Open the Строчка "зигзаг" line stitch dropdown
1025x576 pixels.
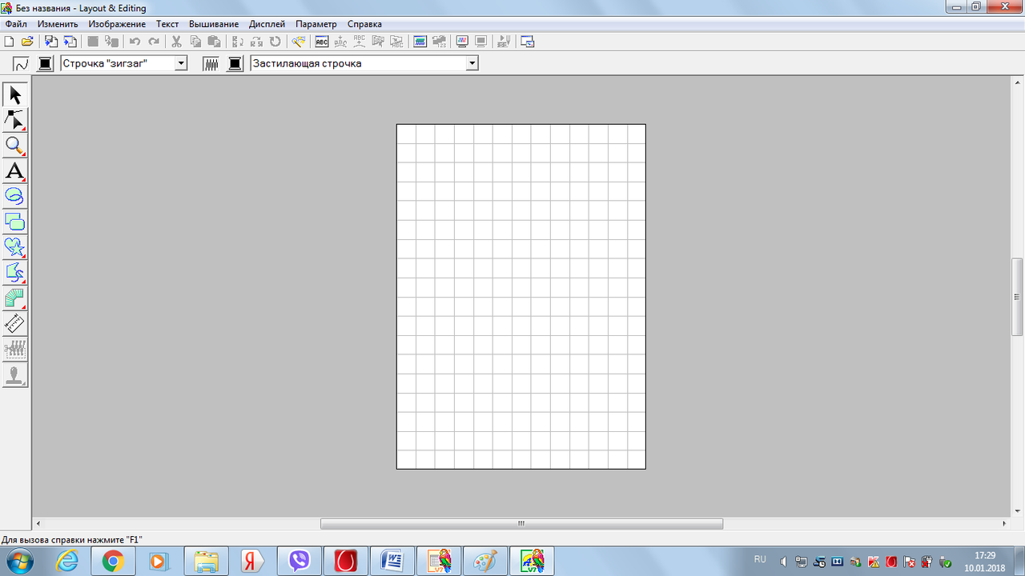click(181, 64)
